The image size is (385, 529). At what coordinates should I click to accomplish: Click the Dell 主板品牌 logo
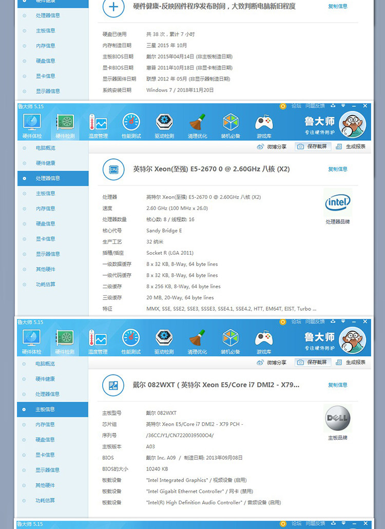click(337, 419)
